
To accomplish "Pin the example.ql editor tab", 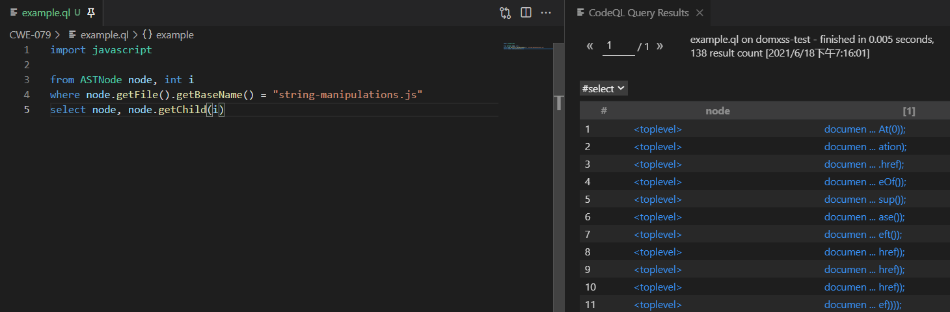I will tap(91, 12).
